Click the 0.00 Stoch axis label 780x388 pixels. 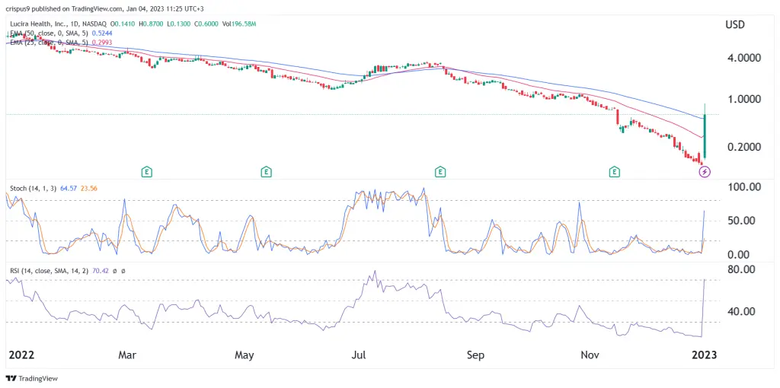[738, 255]
